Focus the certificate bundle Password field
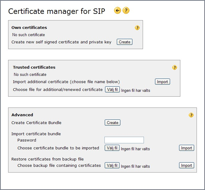Viewport: 205px width, 190px height. (124, 140)
